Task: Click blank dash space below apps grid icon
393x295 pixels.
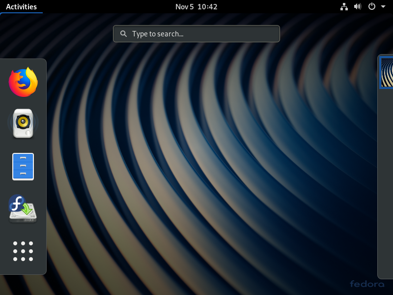Action: click(23, 269)
